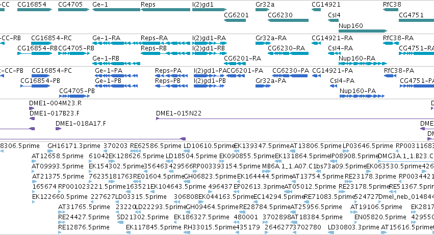Image resolution: width=434 pixels, height=235 pixels.
Task: Select the CG6230-RA transcript label
Action: pos(286,48)
